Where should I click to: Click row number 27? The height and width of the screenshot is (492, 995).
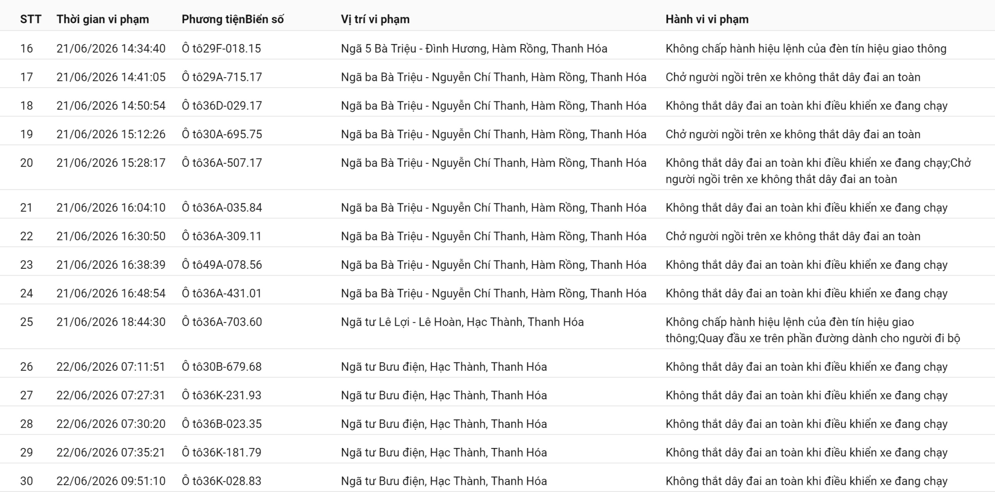[x=26, y=395]
